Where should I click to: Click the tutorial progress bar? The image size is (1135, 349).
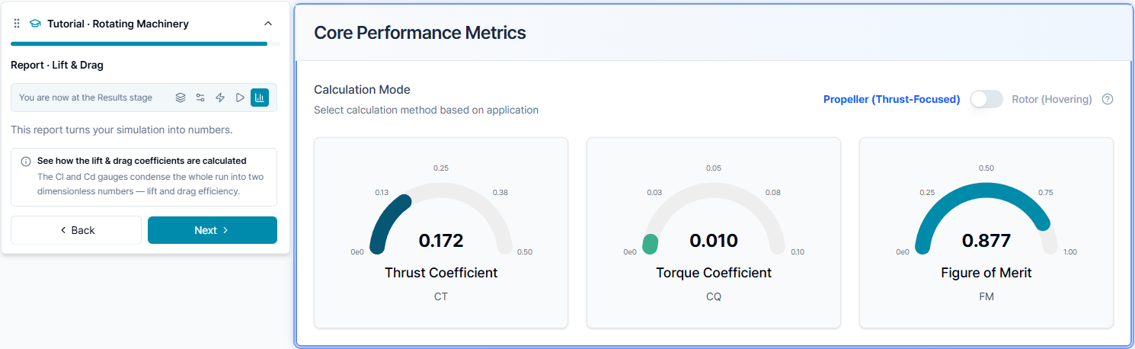145,43
